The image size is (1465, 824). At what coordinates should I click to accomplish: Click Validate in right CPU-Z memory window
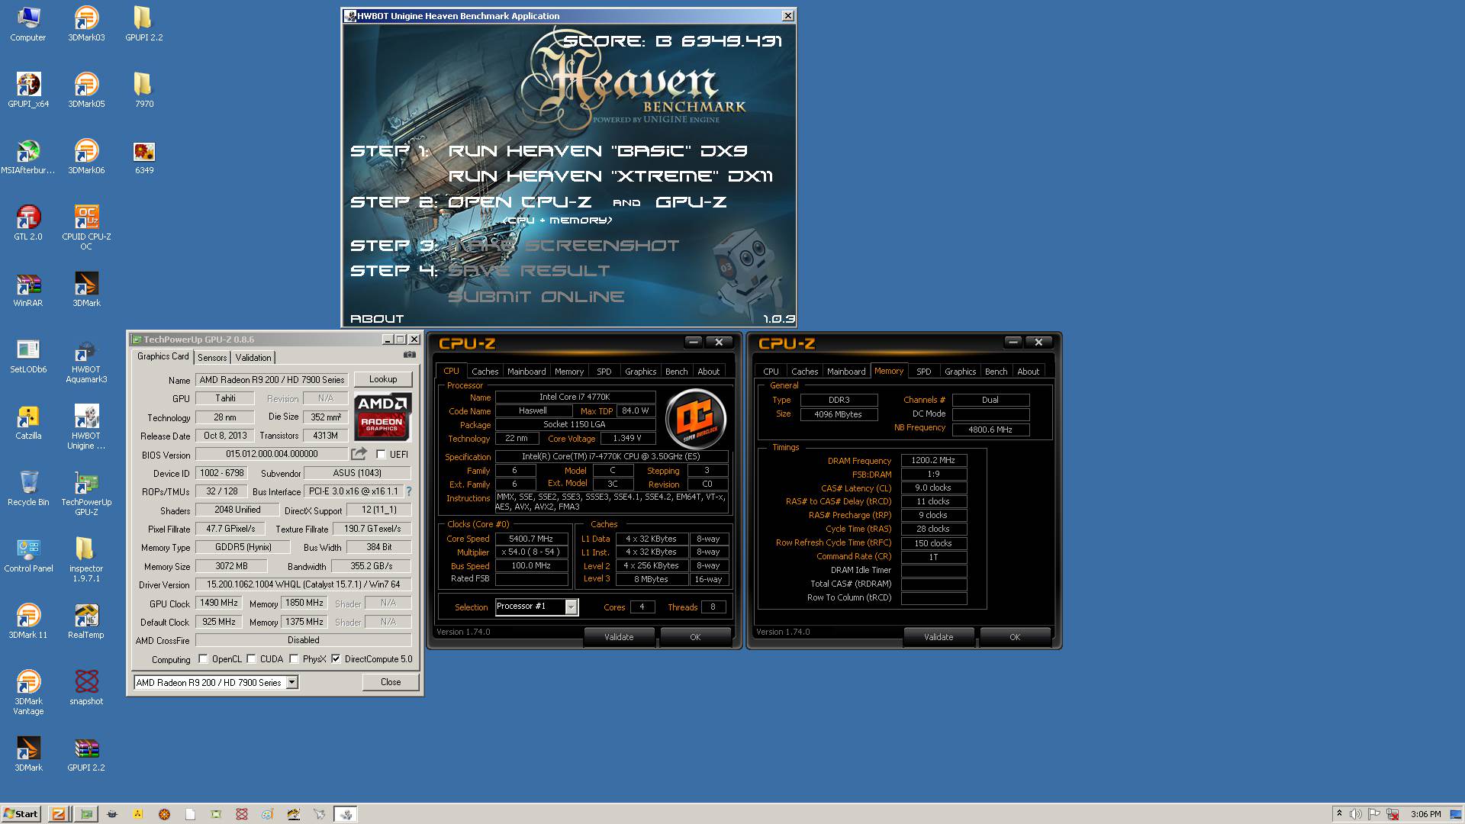pos(939,637)
